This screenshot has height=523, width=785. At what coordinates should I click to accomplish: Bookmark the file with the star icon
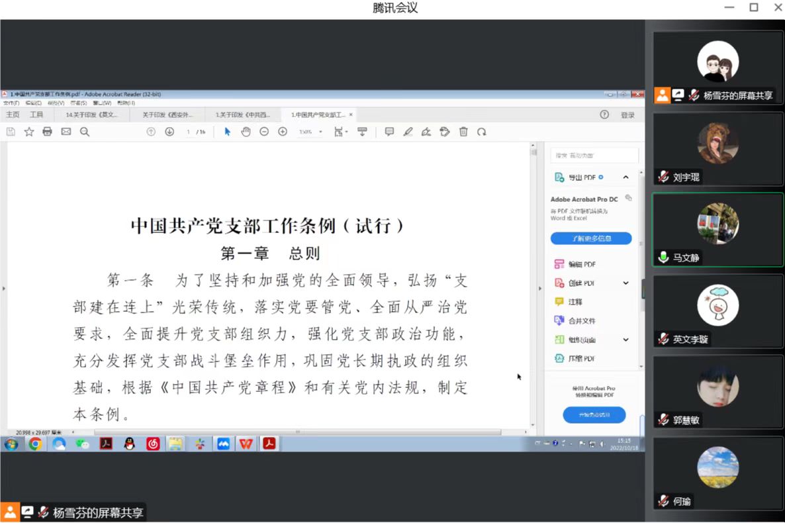pos(29,132)
